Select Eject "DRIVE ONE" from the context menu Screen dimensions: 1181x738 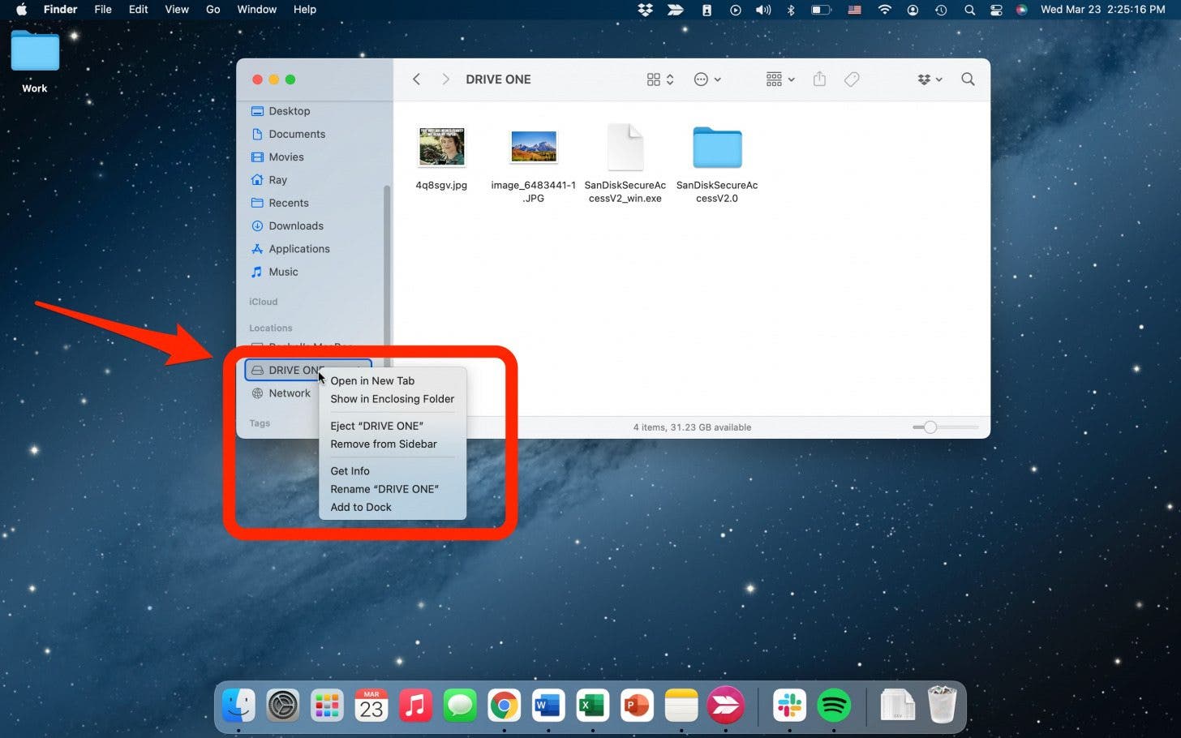[376, 426]
